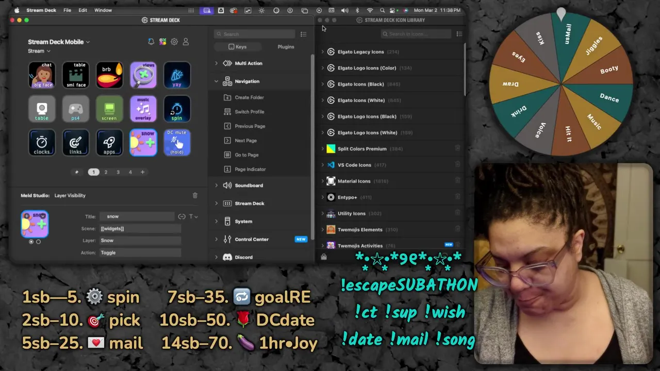660x371 pixels.
Task: Open notifications bell in Stream Deck
Action: click(151, 42)
